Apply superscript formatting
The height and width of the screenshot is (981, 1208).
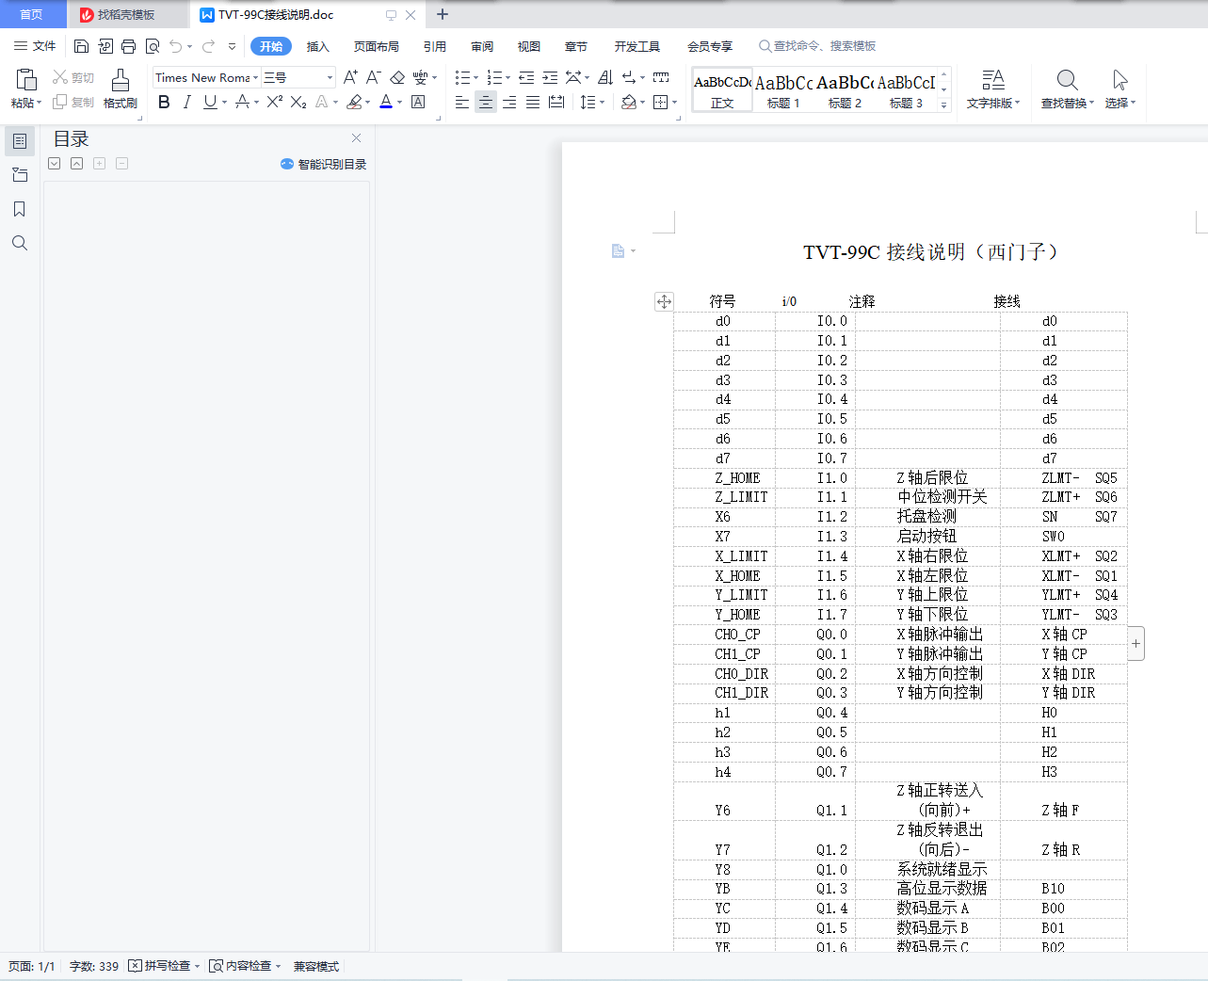(x=274, y=102)
